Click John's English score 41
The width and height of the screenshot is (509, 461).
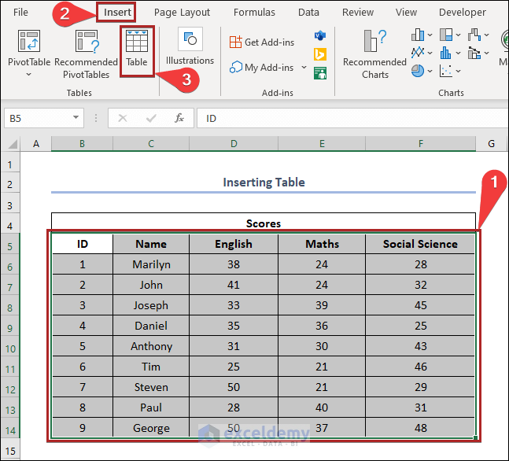point(234,285)
